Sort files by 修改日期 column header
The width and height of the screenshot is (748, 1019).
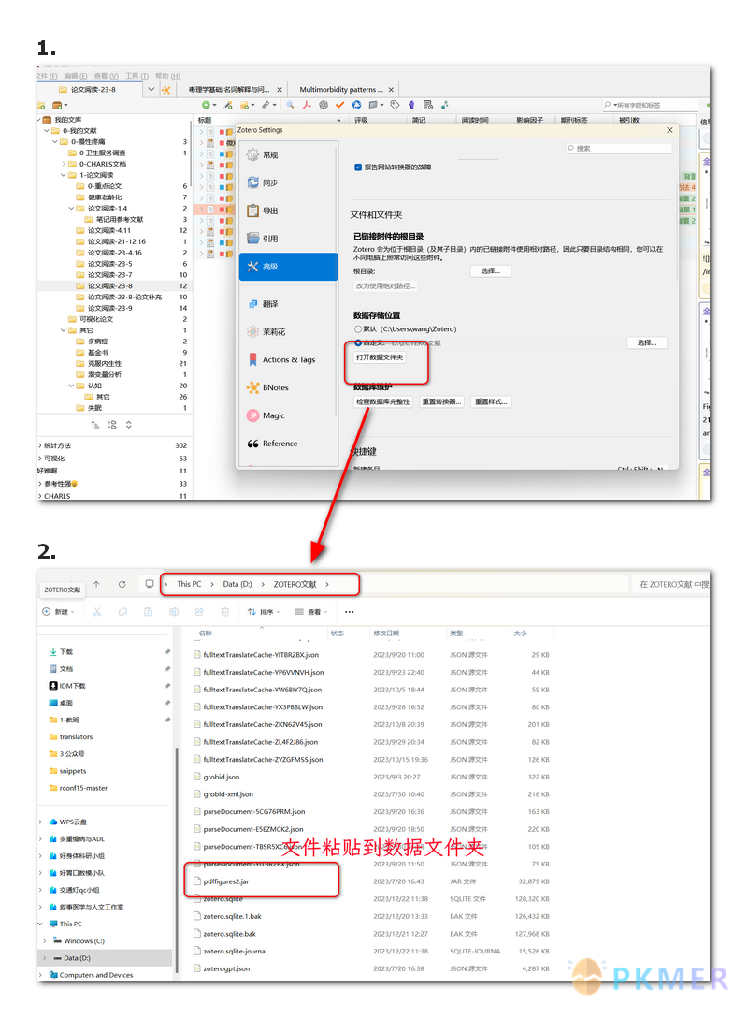click(x=386, y=633)
